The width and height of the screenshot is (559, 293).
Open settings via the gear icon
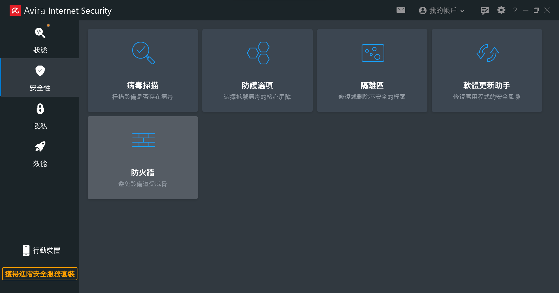501,10
